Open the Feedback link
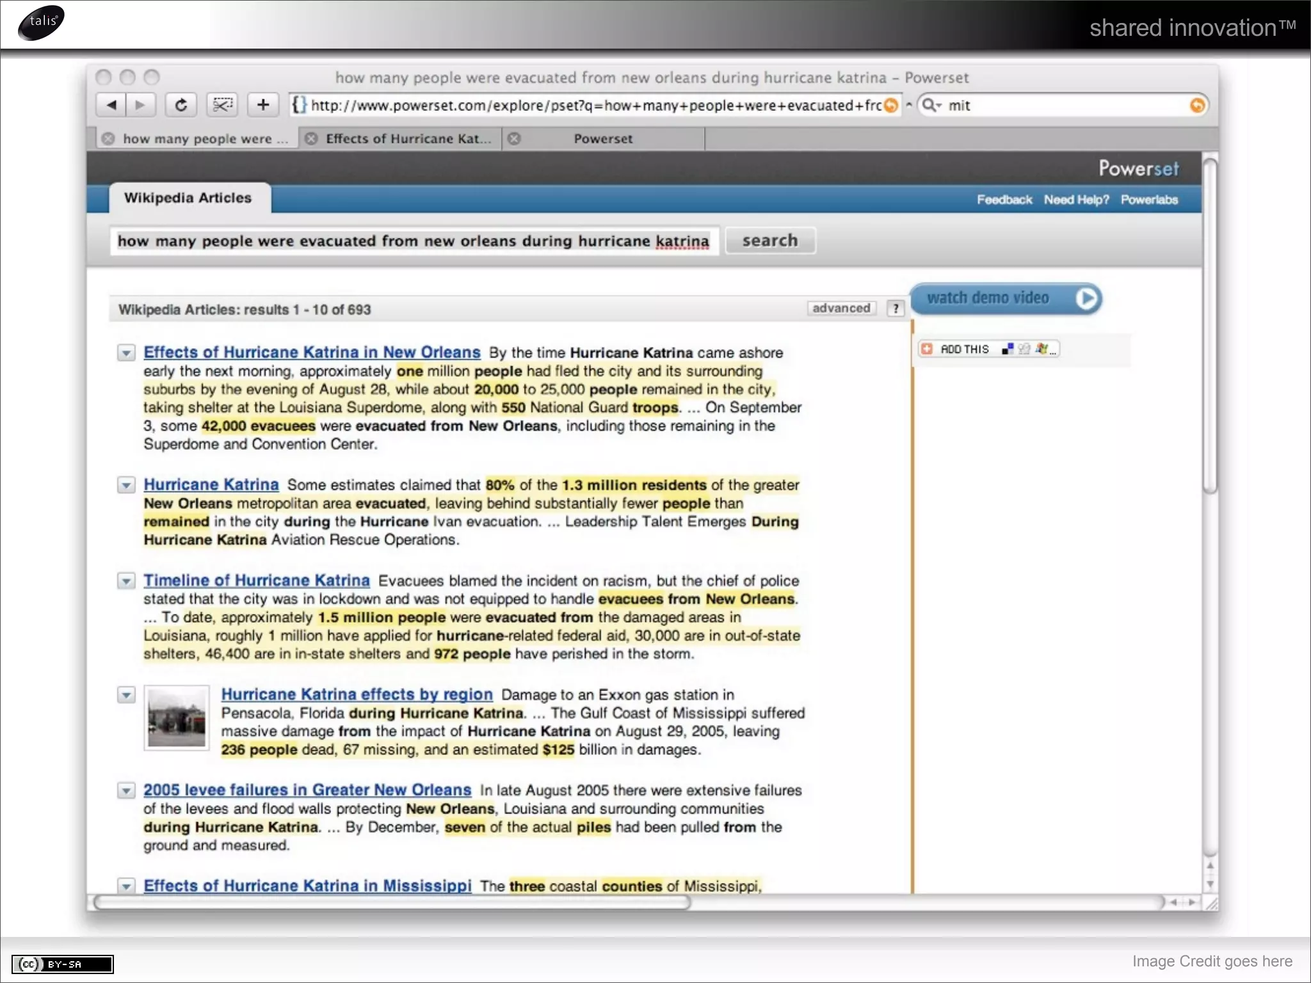 tap(1004, 200)
